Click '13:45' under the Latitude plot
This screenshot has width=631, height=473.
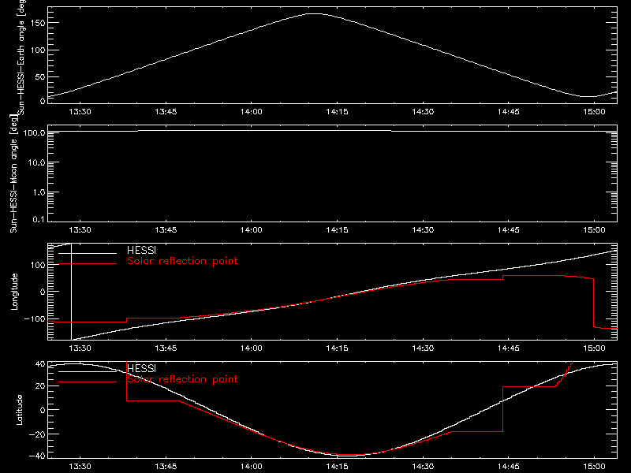[x=166, y=467]
